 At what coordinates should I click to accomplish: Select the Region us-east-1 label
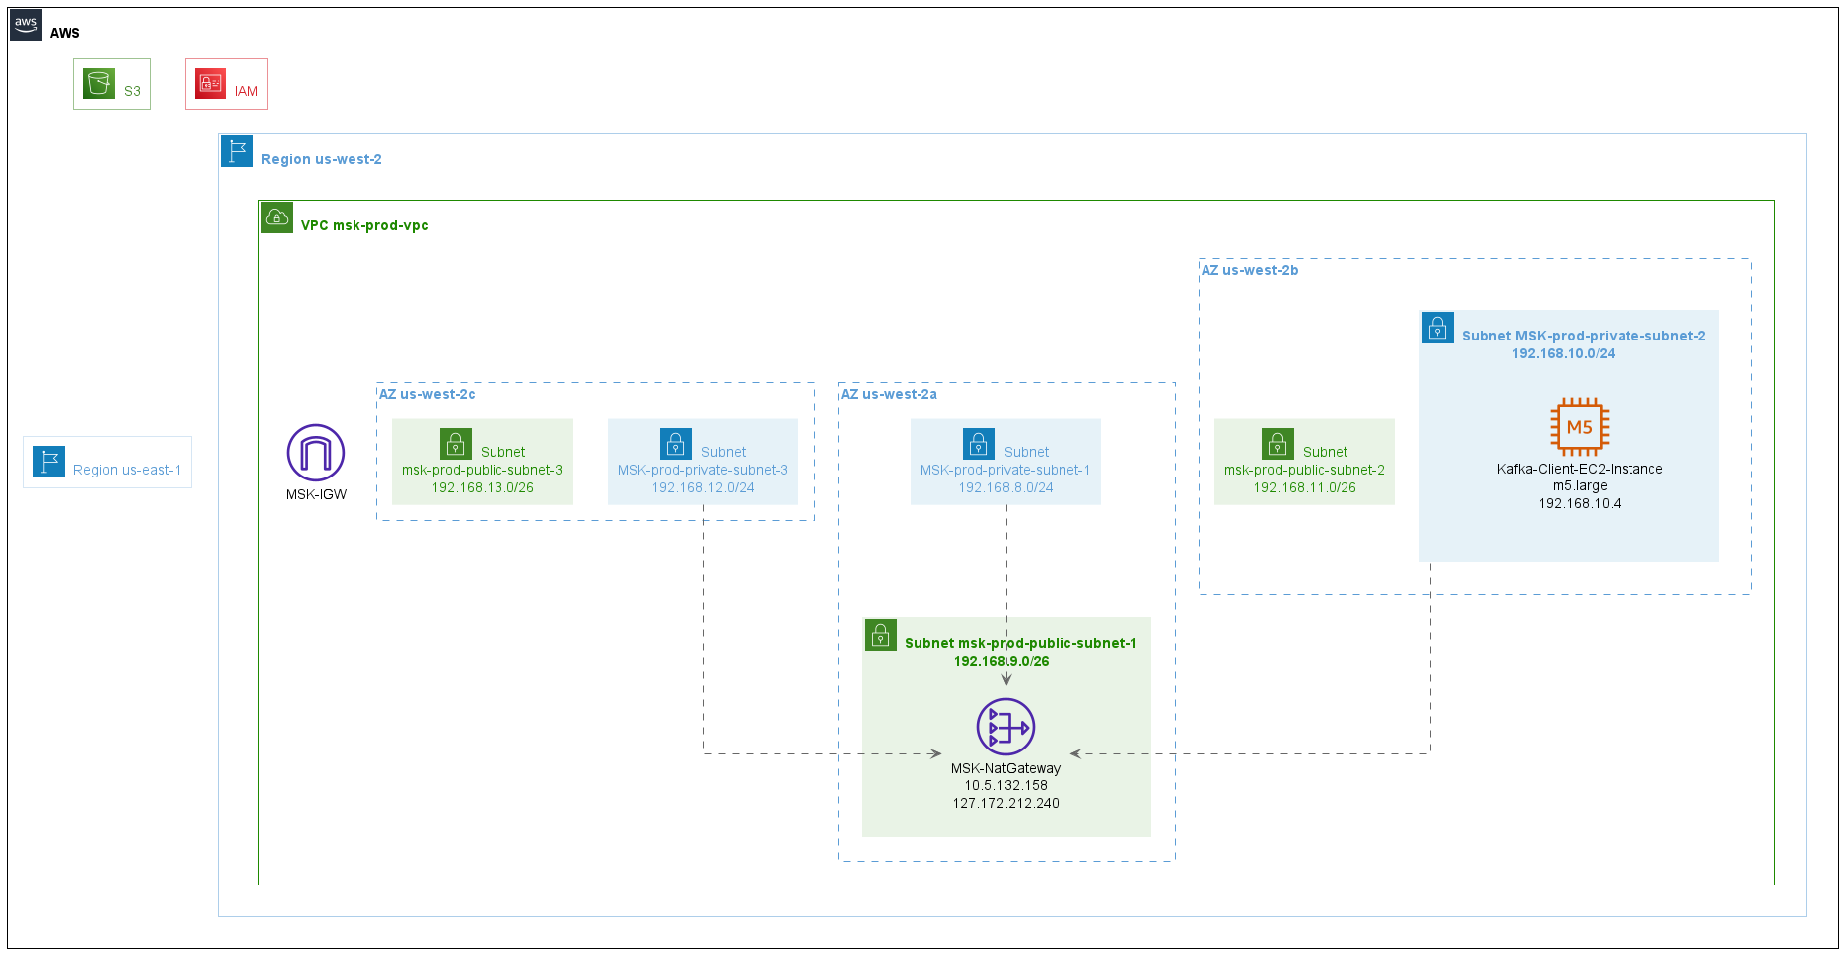click(x=127, y=470)
